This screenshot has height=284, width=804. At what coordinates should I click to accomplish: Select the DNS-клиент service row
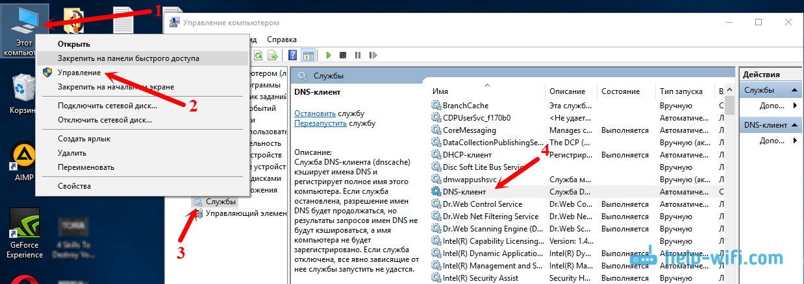pos(466,192)
